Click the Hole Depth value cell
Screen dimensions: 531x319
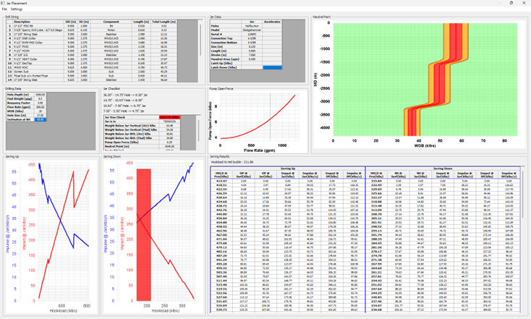pos(40,94)
